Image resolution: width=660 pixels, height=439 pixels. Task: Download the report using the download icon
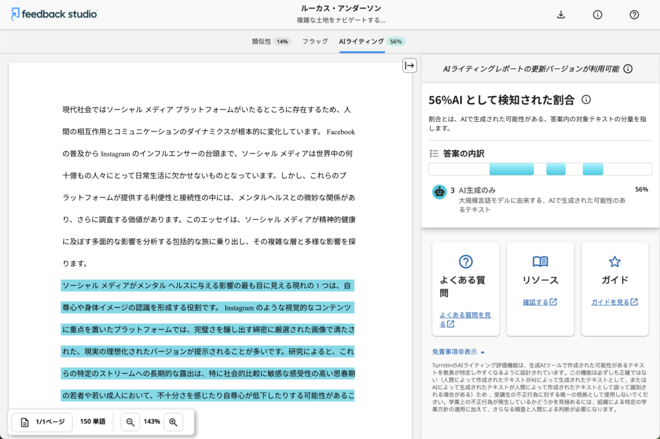point(561,15)
